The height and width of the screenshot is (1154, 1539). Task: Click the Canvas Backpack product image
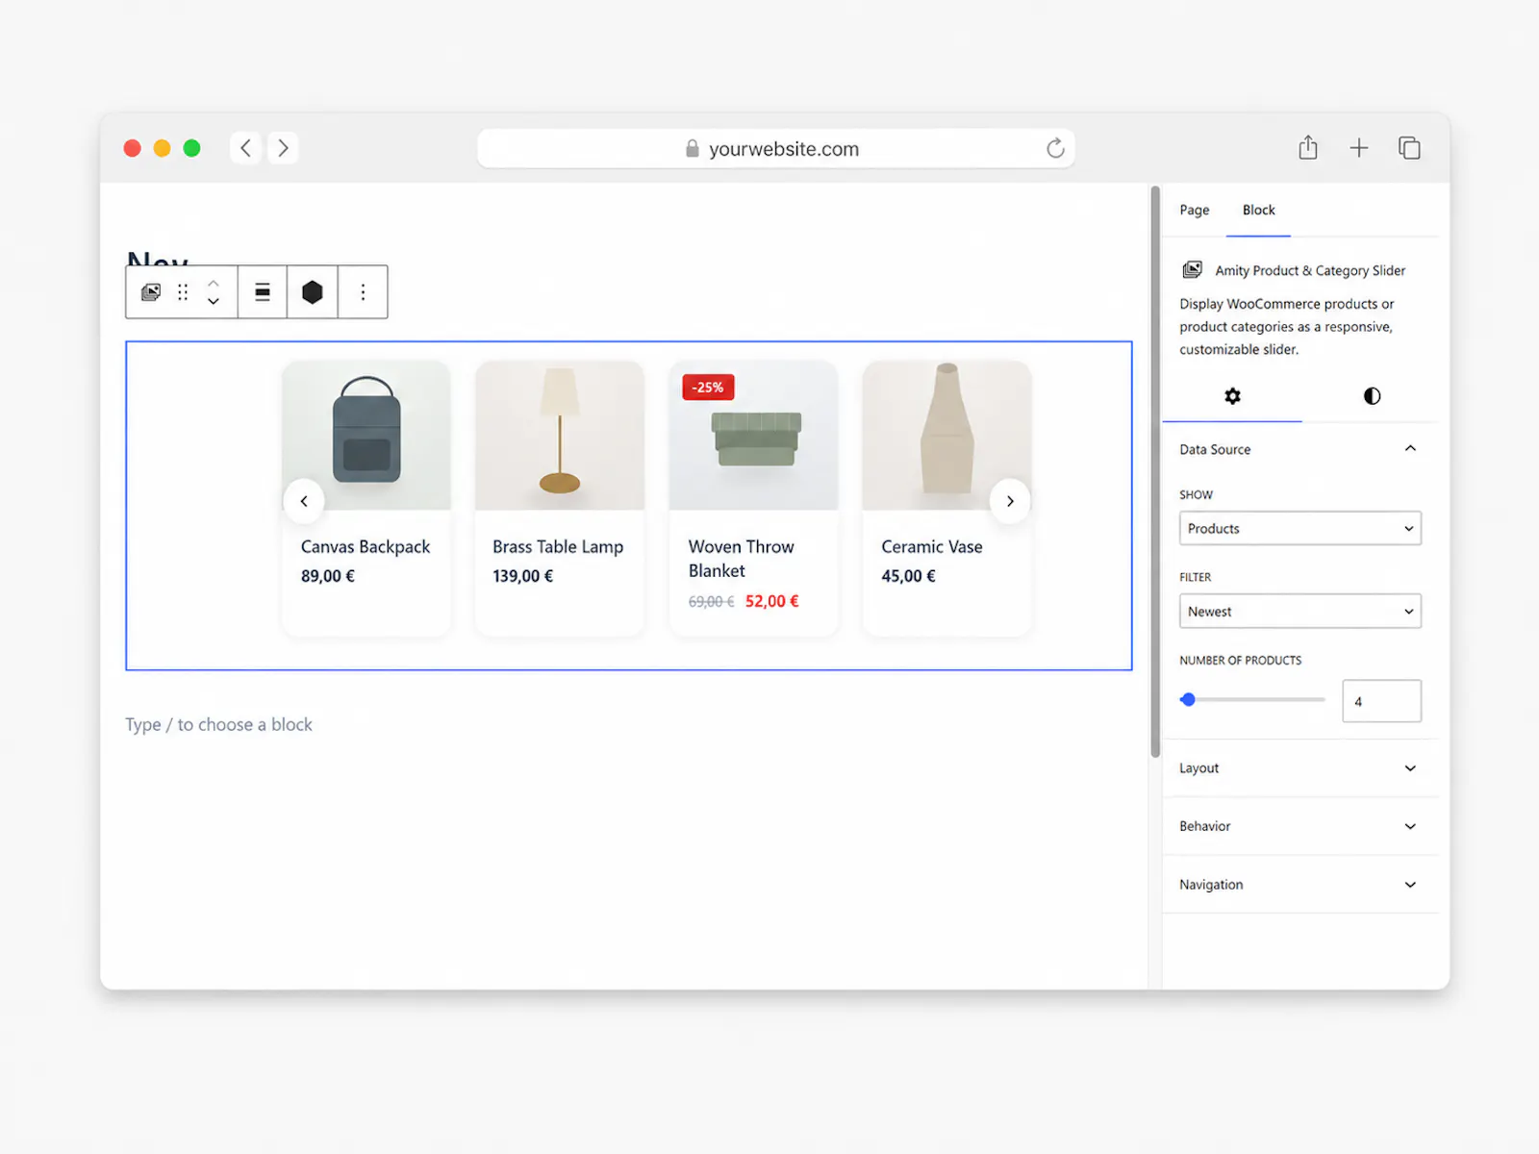pyautogui.click(x=366, y=436)
